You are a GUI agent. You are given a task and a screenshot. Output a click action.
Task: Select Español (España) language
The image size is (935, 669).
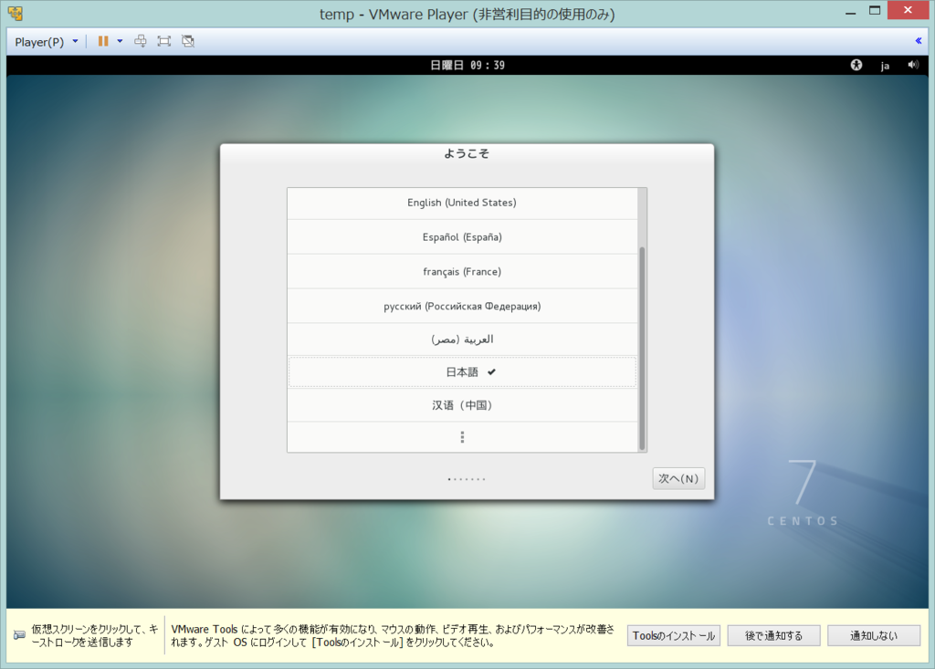coord(462,237)
